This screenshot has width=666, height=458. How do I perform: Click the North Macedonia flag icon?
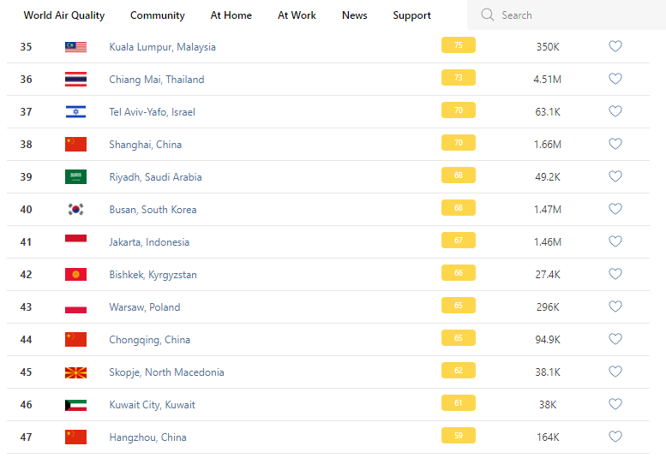[x=75, y=372]
